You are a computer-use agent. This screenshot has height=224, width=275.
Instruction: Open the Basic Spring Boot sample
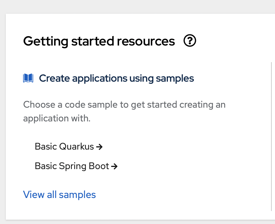click(x=72, y=166)
